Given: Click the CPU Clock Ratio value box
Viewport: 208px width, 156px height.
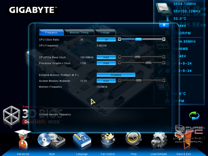Looking at the screenshot, I should [106, 39].
